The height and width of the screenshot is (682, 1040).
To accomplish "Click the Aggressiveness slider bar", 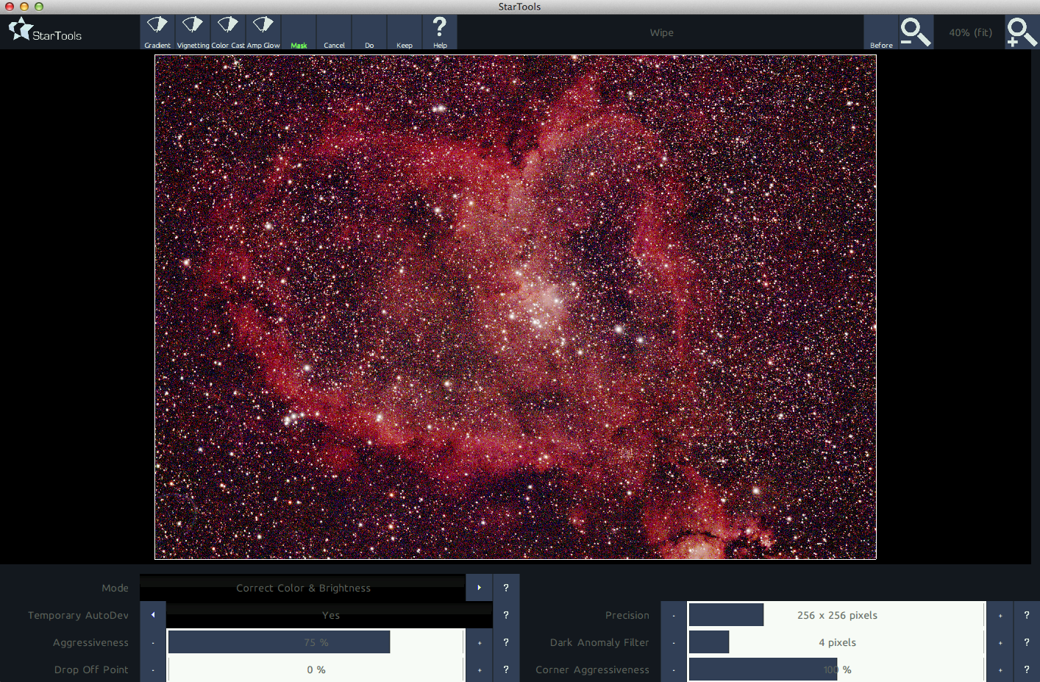I will tap(279, 642).
